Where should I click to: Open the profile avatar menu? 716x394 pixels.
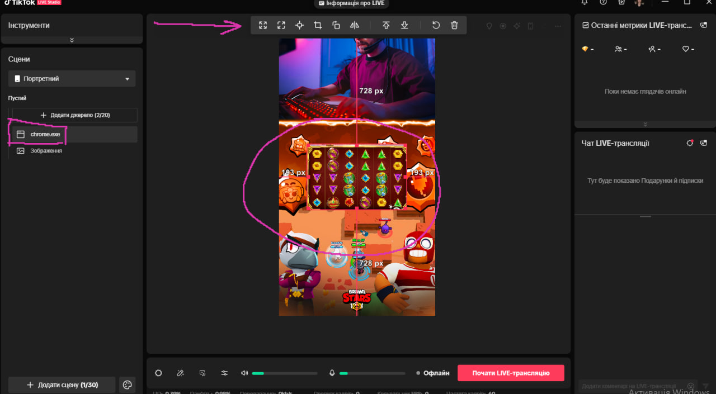[639, 3]
